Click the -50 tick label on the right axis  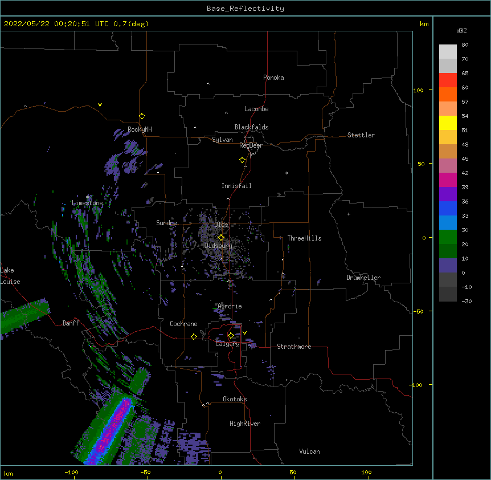pyautogui.click(x=418, y=311)
